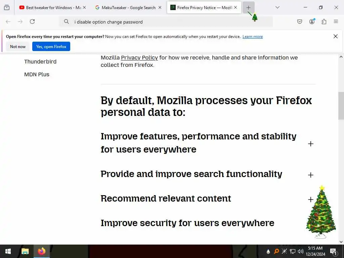Open File Explorer from the taskbar

[x=25, y=251]
